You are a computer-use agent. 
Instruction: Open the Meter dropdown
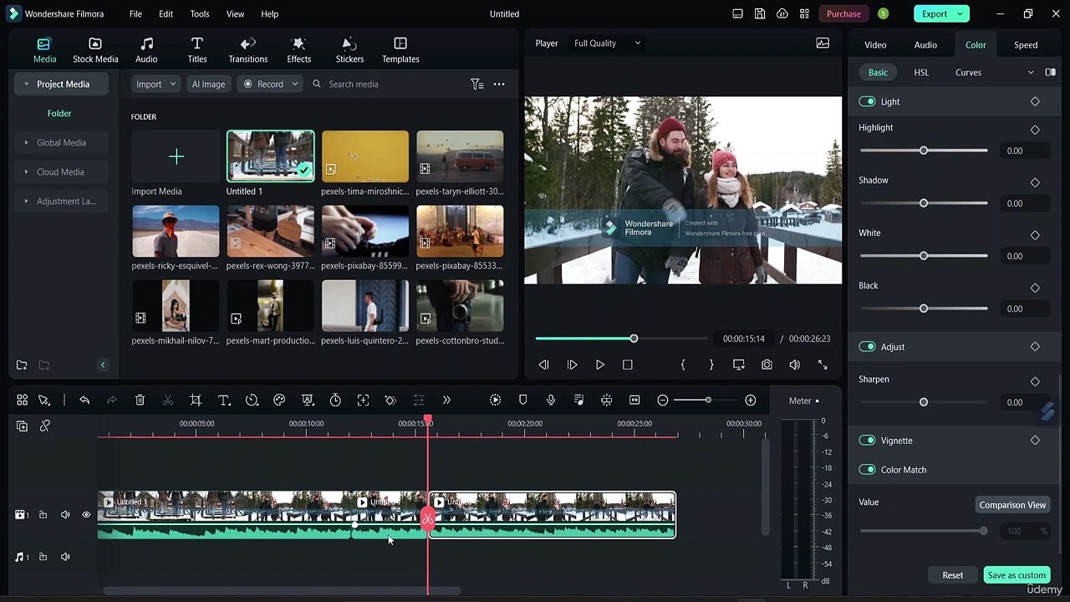pyautogui.click(x=804, y=400)
